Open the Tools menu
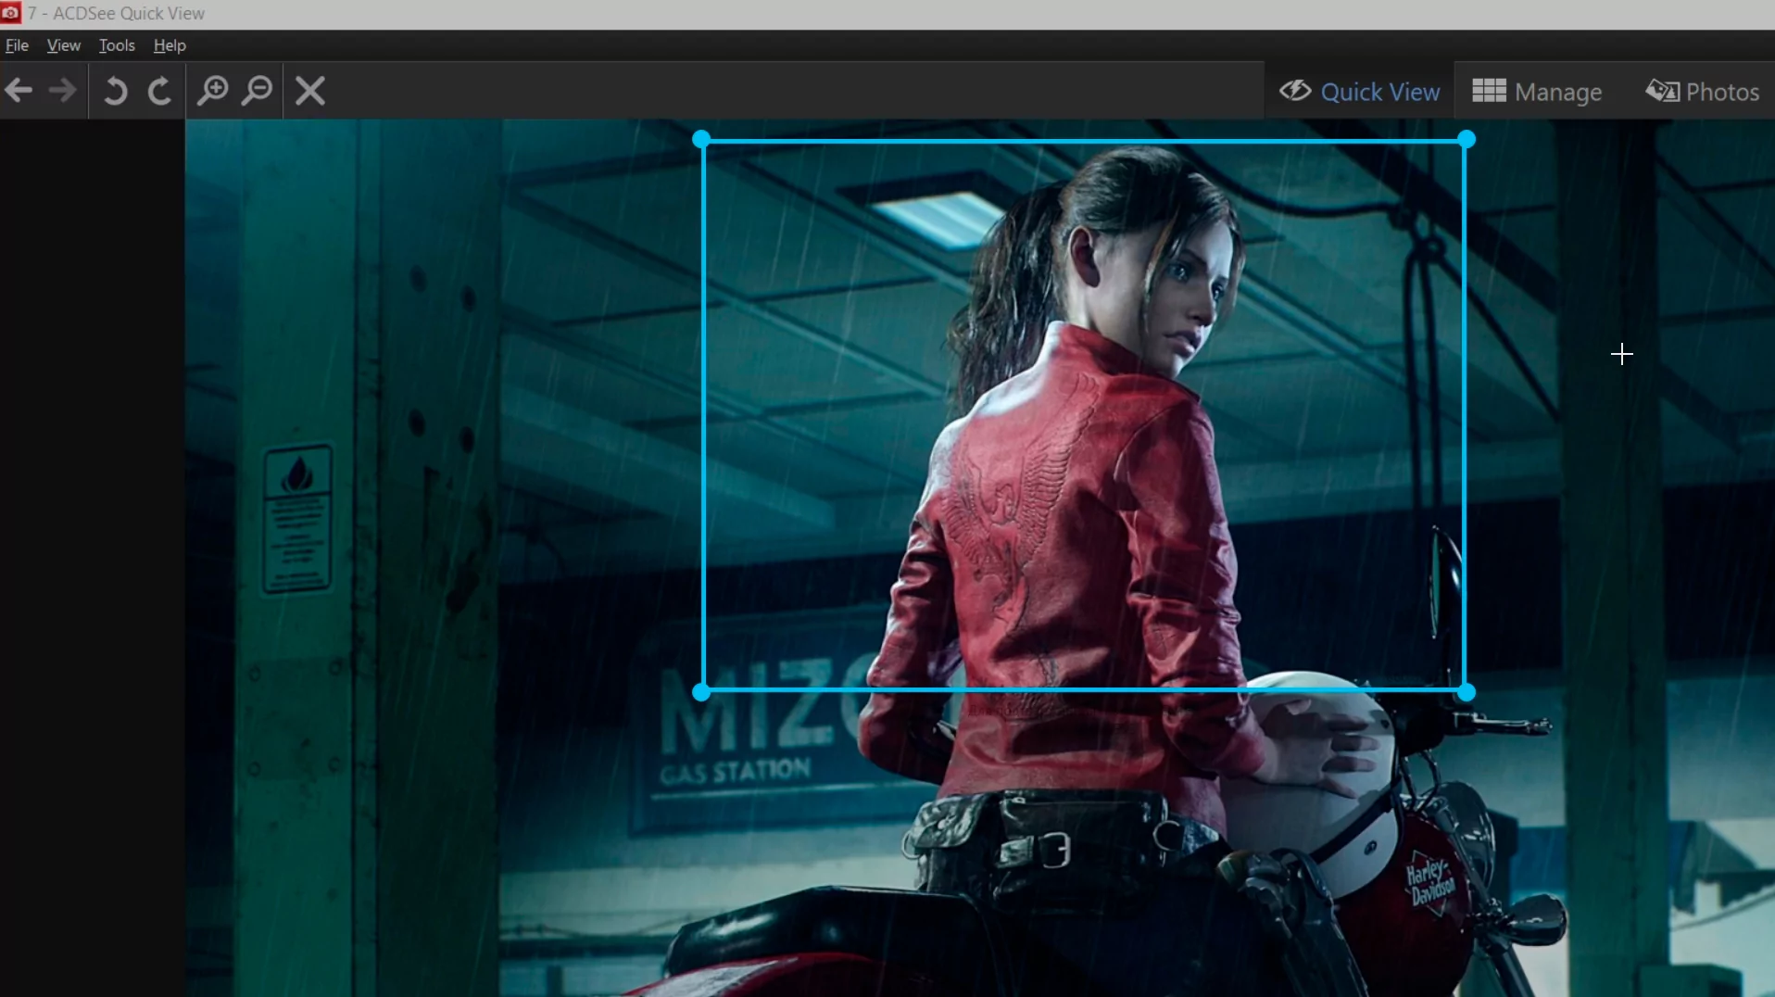Viewport: 1775px width, 997px height. click(117, 45)
